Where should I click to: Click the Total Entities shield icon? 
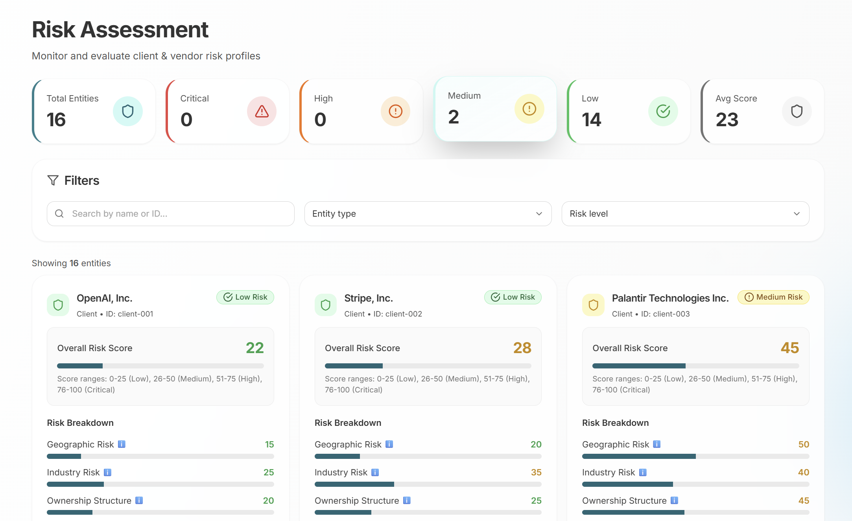pyautogui.click(x=127, y=111)
